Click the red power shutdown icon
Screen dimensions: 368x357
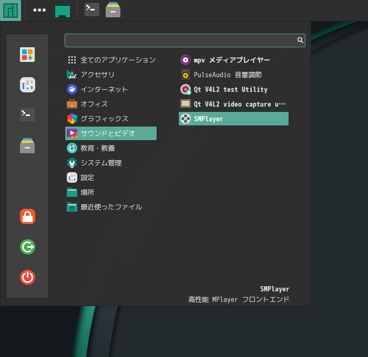point(27,278)
